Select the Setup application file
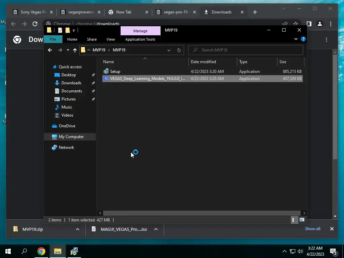Viewport: 344px width, 258px height. click(202, 72)
